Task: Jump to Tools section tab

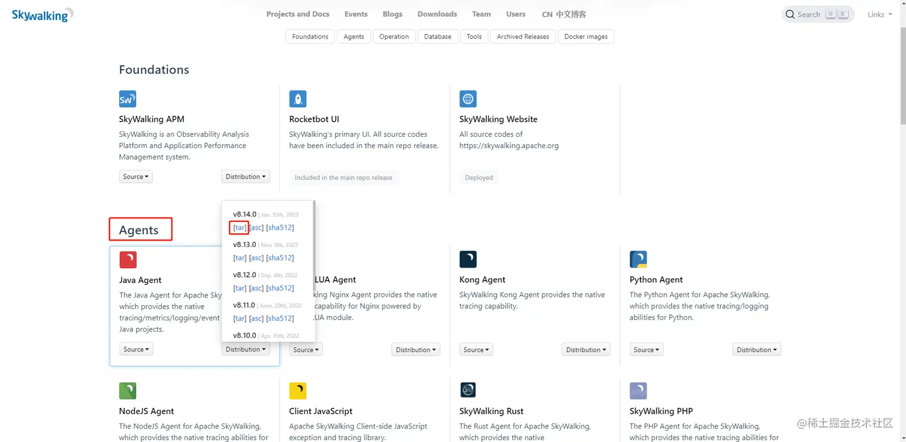Action: coord(475,37)
